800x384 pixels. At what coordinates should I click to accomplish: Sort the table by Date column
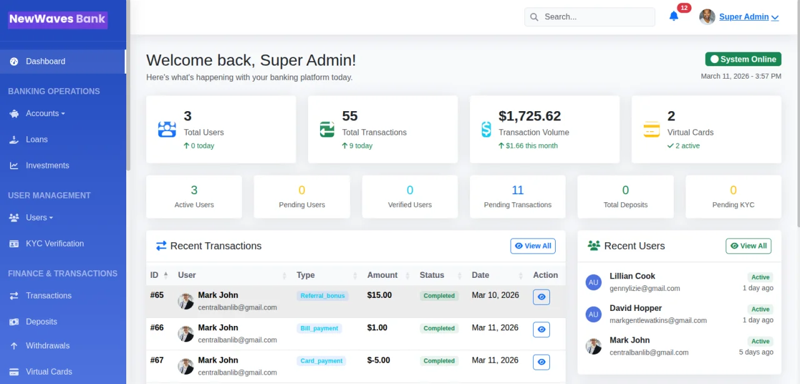coord(497,275)
